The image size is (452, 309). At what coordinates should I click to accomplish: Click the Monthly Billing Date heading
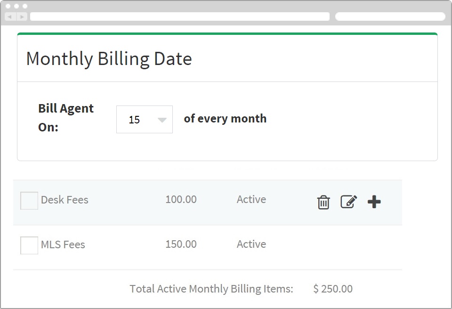pos(109,58)
